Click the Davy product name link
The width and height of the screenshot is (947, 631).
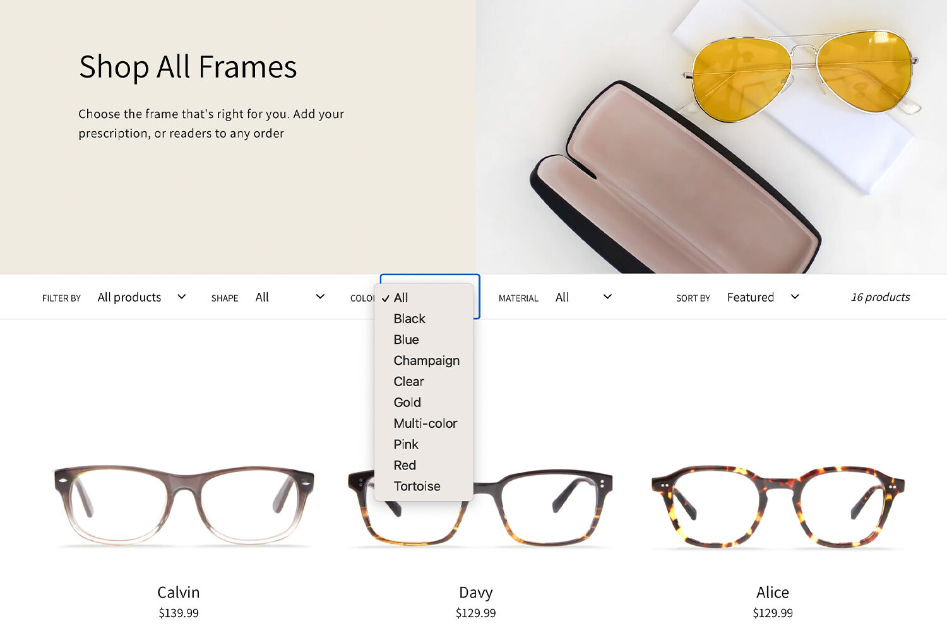(476, 593)
